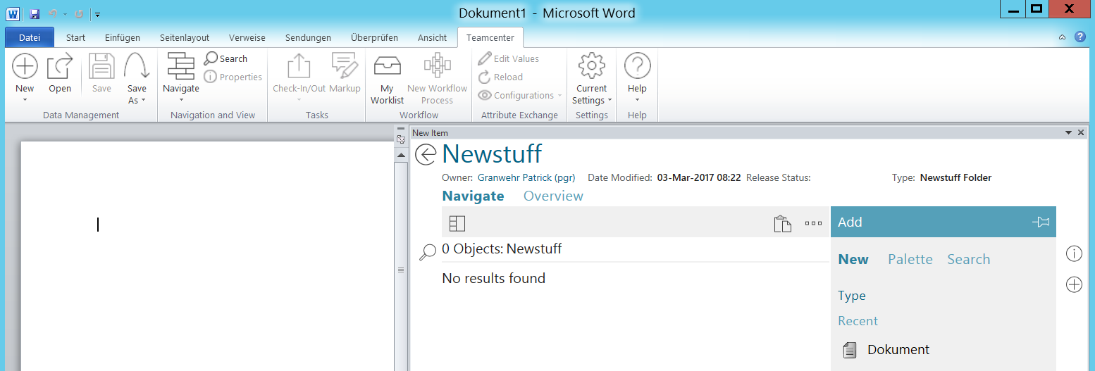
Task: Select Dokument from the Recent types
Action: pyautogui.click(x=898, y=350)
